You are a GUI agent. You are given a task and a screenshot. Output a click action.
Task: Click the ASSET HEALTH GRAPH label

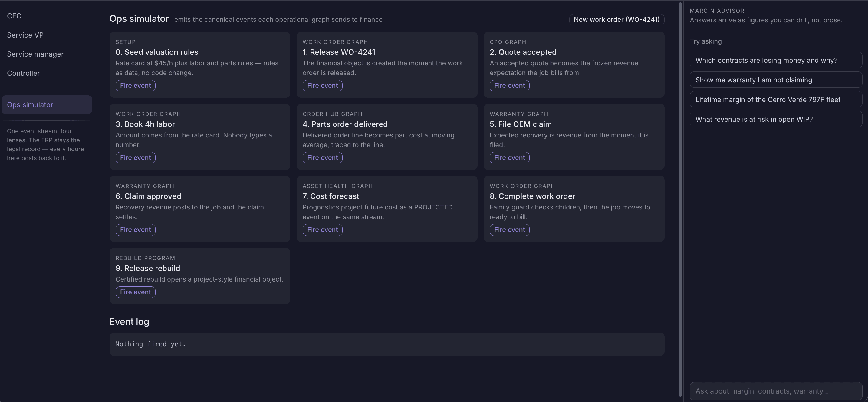pos(338,186)
